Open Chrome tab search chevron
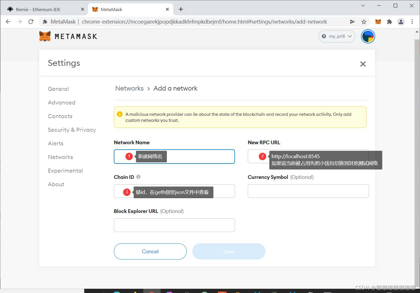This screenshot has width=420, height=293. click(x=363, y=6)
